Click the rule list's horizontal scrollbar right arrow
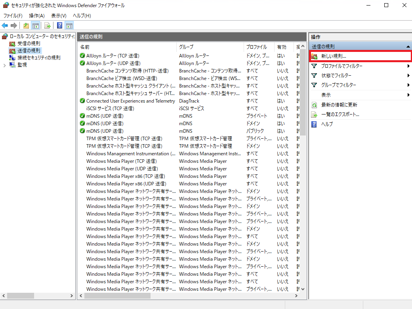This screenshot has width=412, height=309. (296, 296)
